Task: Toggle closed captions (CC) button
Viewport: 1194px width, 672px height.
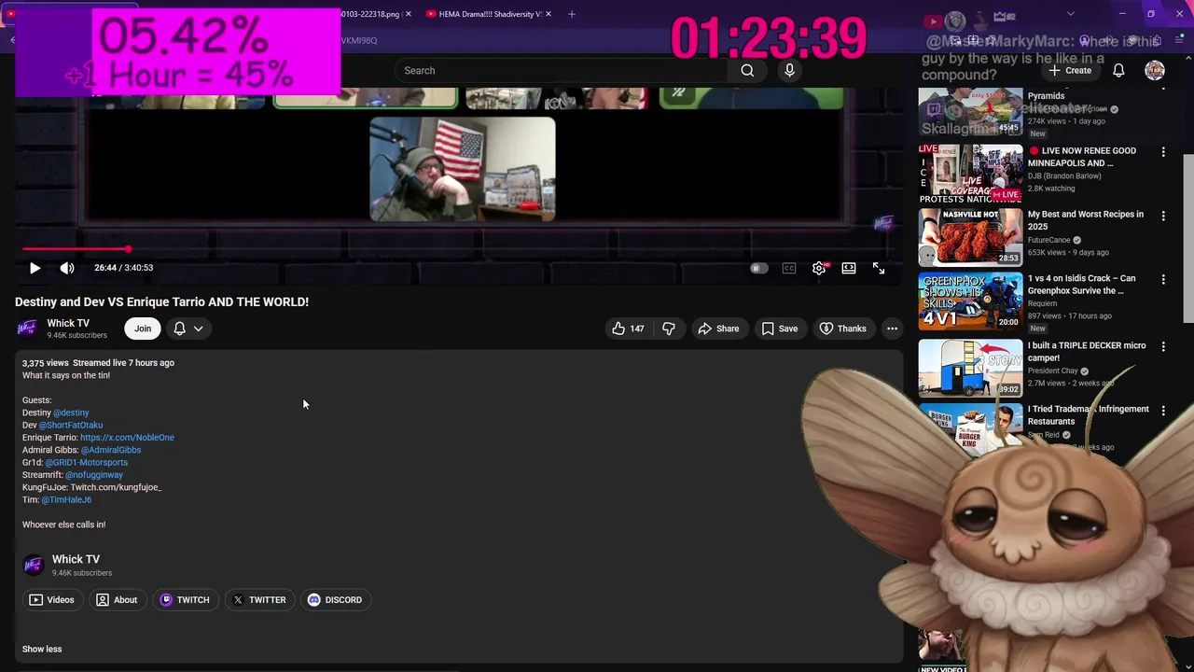Action: (789, 268)
